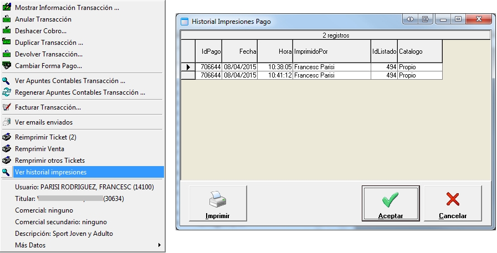Screen dimensions: 497x253
Task: Open Mostrar Información Transacción menu entry
Action: (67, 8)
